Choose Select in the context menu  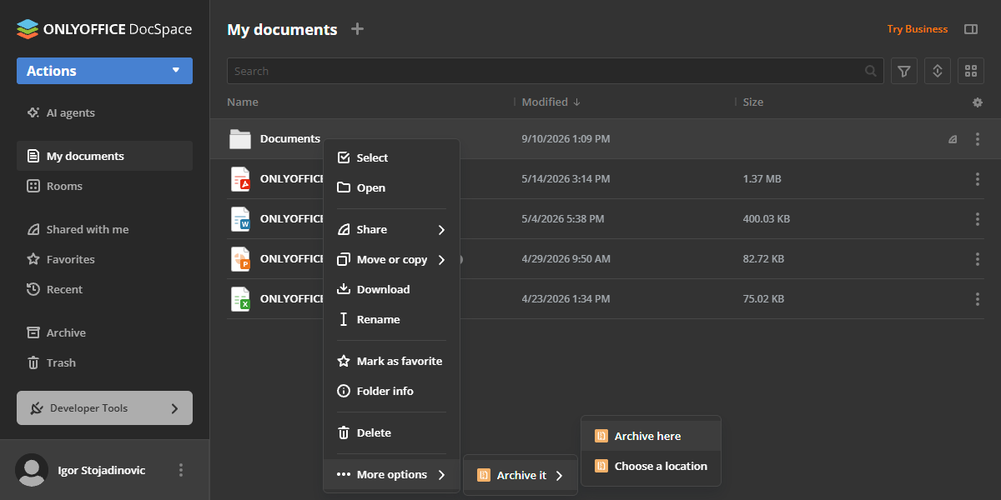(391, 157)
